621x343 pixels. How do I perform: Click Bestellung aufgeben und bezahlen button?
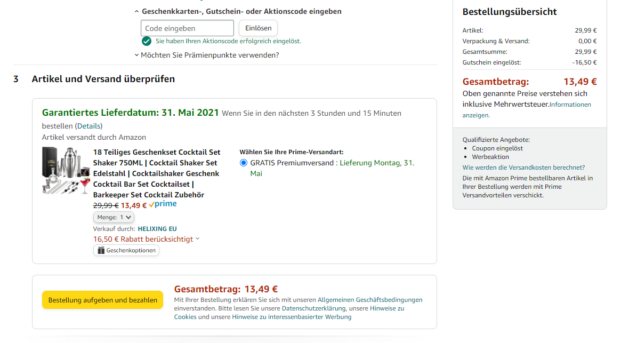(102, 300)
